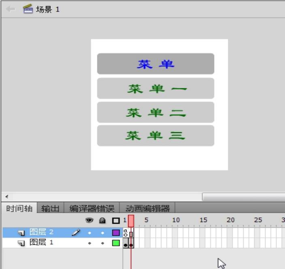
Task: Toggle the lock dot of 图层 2
Action: tap(103, 233)
